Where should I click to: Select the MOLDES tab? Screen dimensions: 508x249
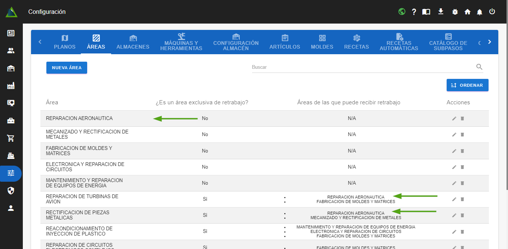(322, 42)
